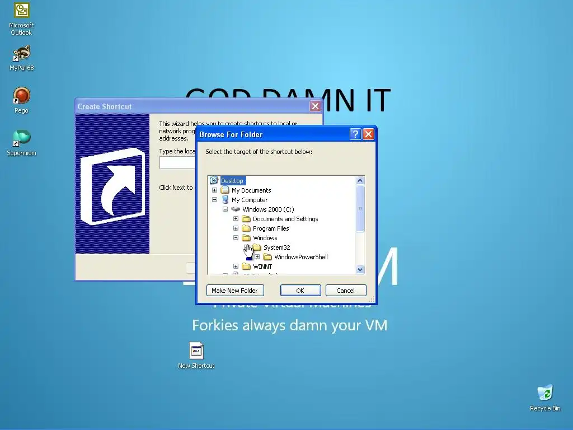The image size is (573, 430).
Task: Select Program Files label
Action: pos(270,228)
